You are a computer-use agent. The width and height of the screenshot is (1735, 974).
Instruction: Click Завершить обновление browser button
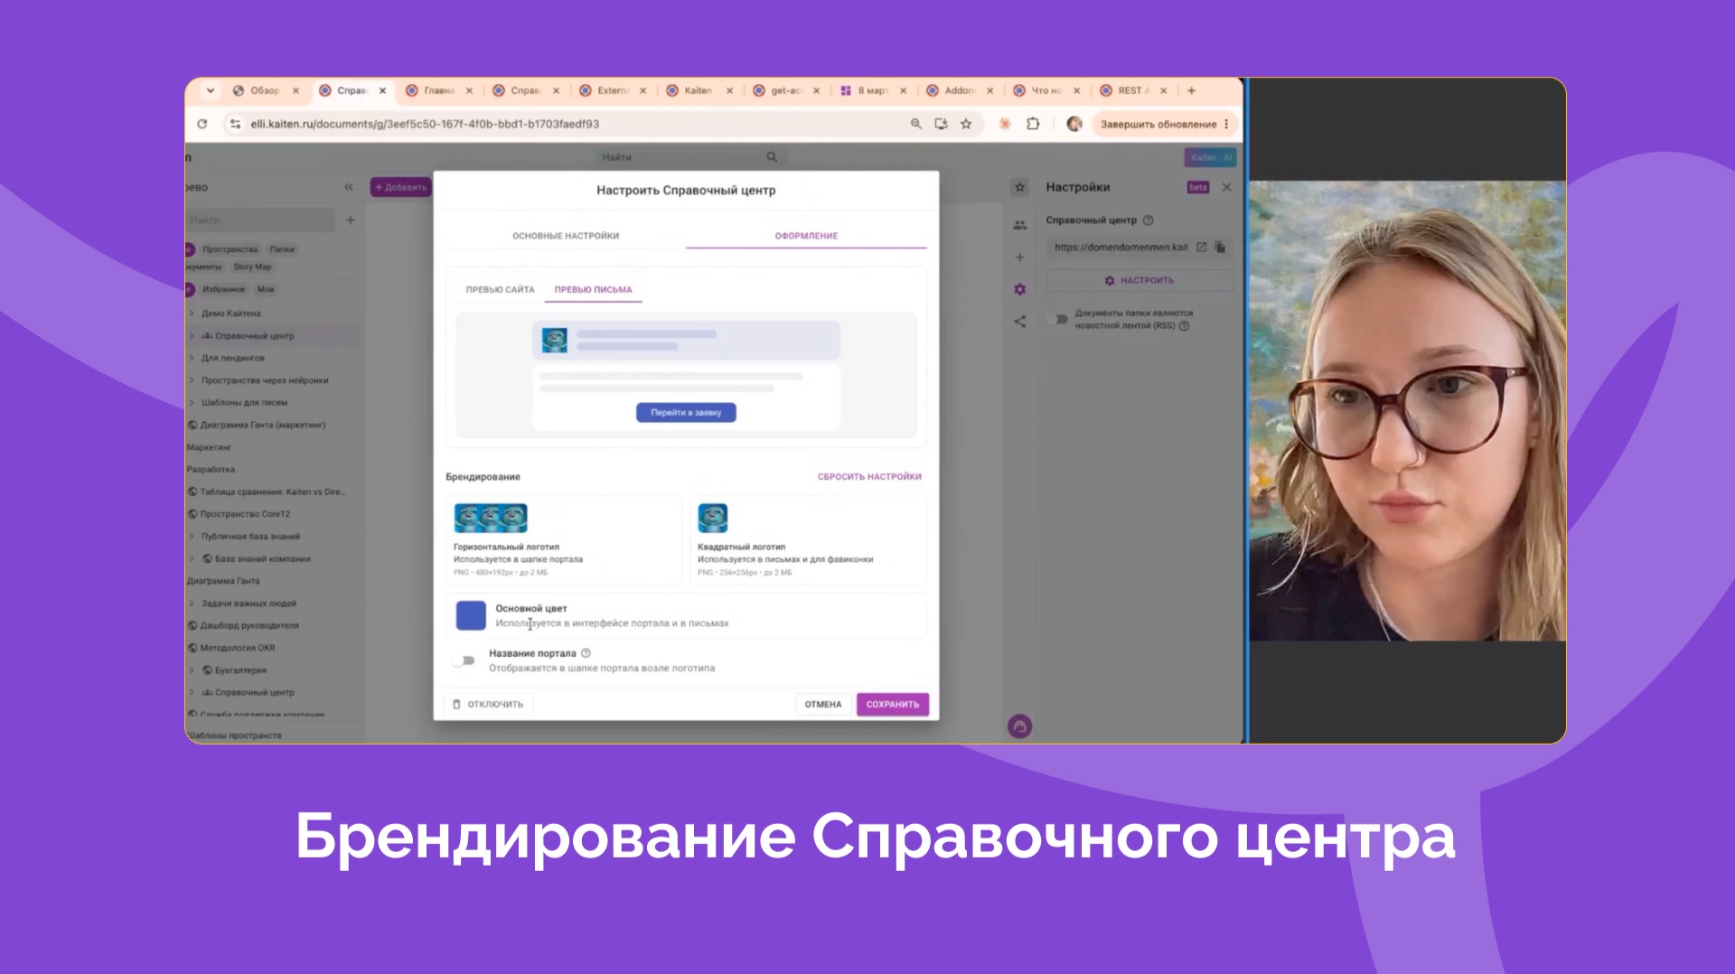tap(1164, 124)
